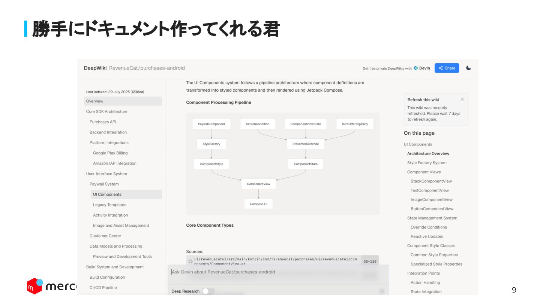Click the ComponentStyle diagram node
This screenshot has width=540, height=303.
[211, 164]
